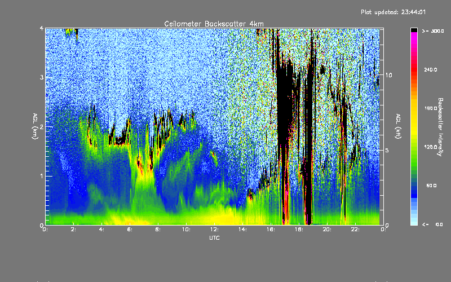Select the "Ceilometer Backscatter 4km" plot title
Screen dimensions: 451x282
(214, 24)
